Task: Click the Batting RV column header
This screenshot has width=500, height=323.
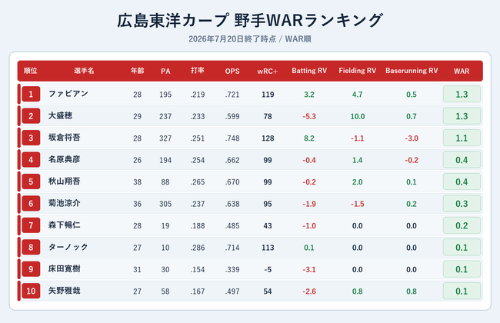Action: tap(309, 71)
